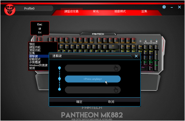Click the hand icon in the top key slot
The image size is (185, 121).
[x=116, y=68]
